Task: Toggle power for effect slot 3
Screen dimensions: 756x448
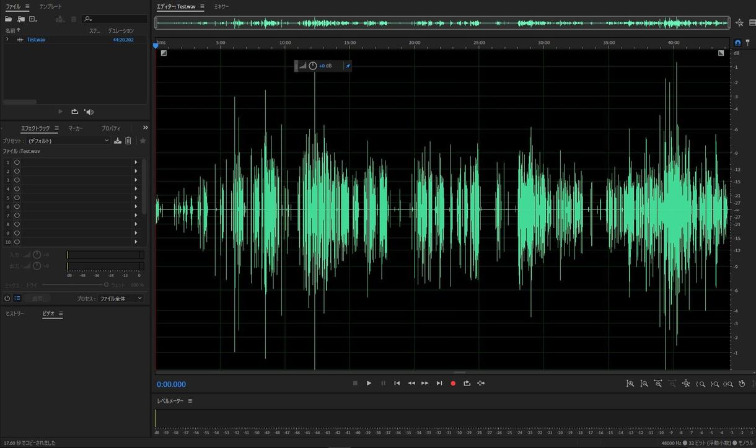Action: pyautogui.click(x=17, y=180)
